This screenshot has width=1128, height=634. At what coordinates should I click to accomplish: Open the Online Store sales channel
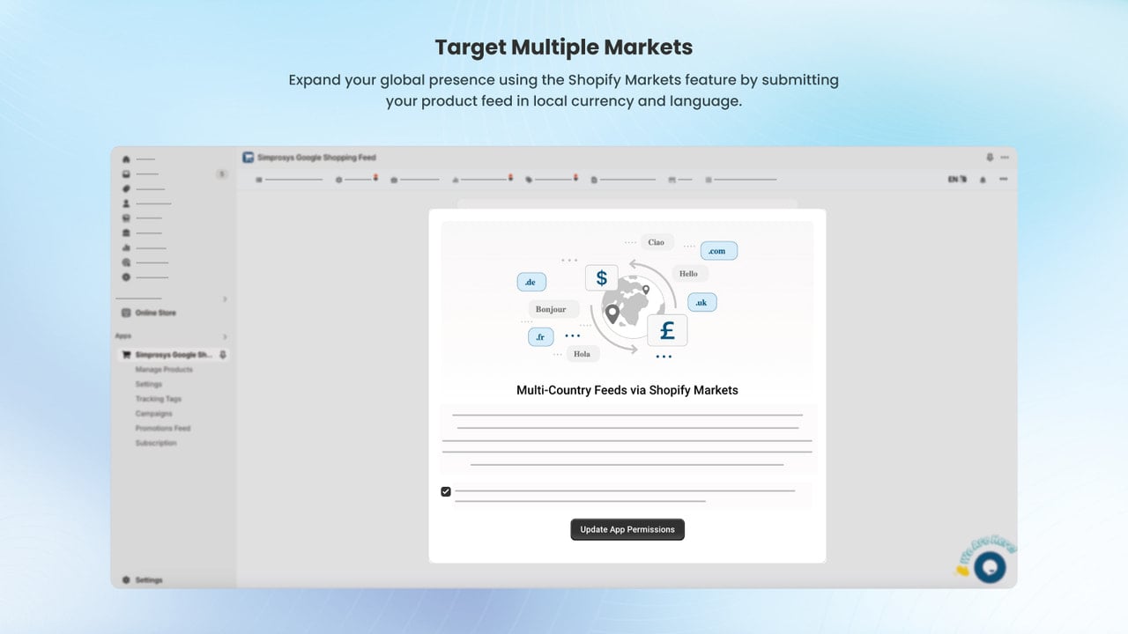click(156, 313)
